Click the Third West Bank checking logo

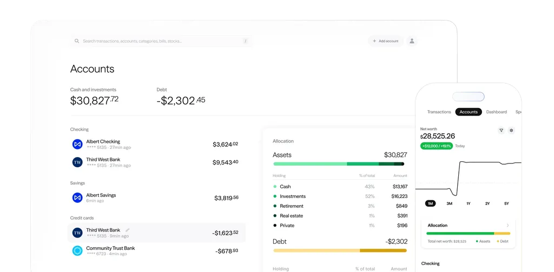coord(77,162)
